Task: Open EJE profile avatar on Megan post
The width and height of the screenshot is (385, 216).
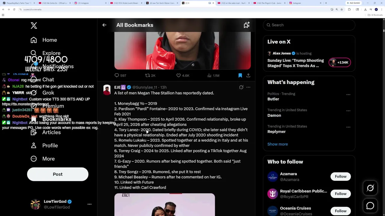Action: pos(107,90)
